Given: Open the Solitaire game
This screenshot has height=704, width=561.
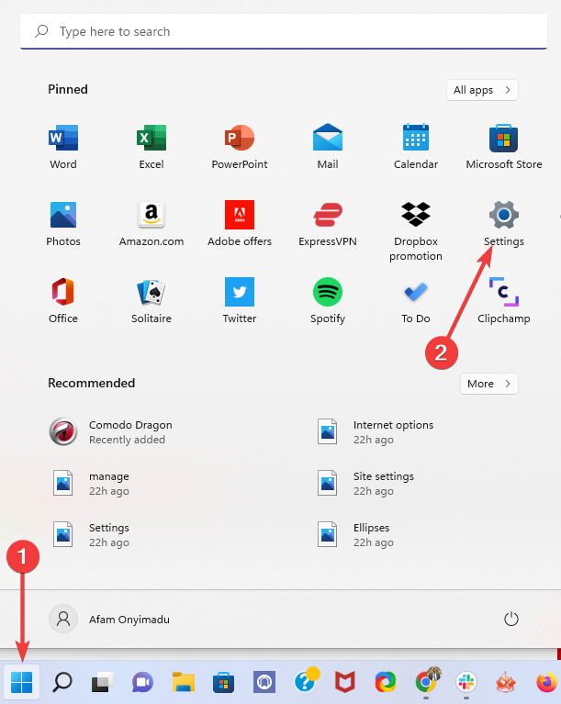Looking at the screenshot, I should 151,300.
